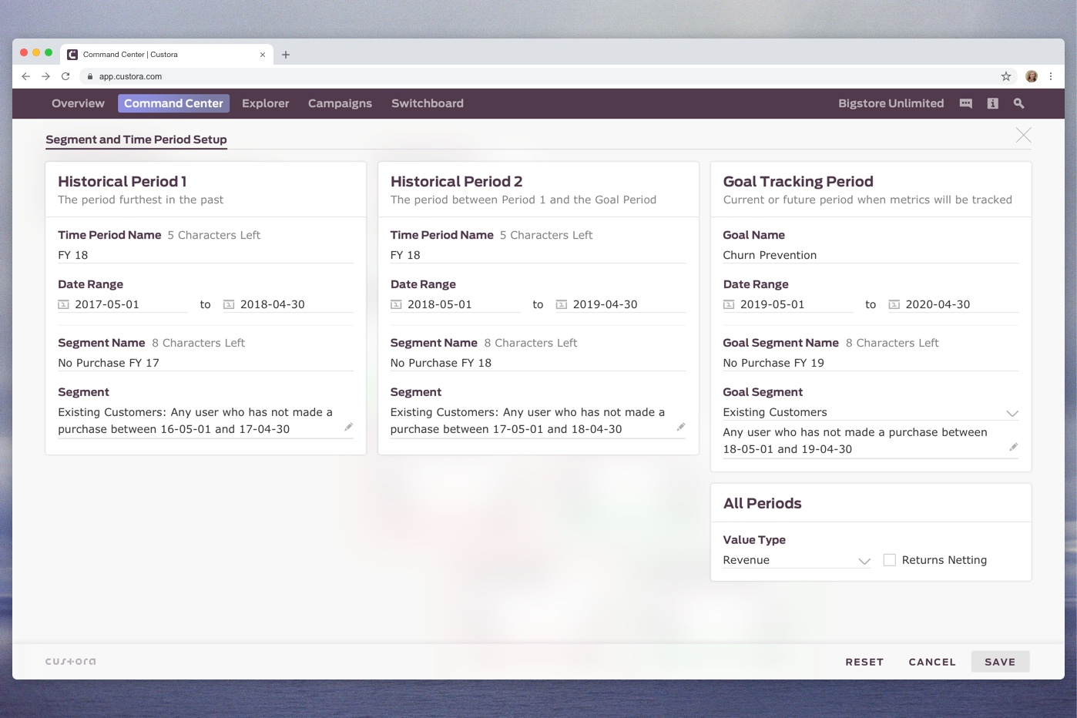Edit the Goal Segment description with pencil icon
Image resolution: width=1077 pixels, height=718 pixels.
click(x=1013, y=447)
